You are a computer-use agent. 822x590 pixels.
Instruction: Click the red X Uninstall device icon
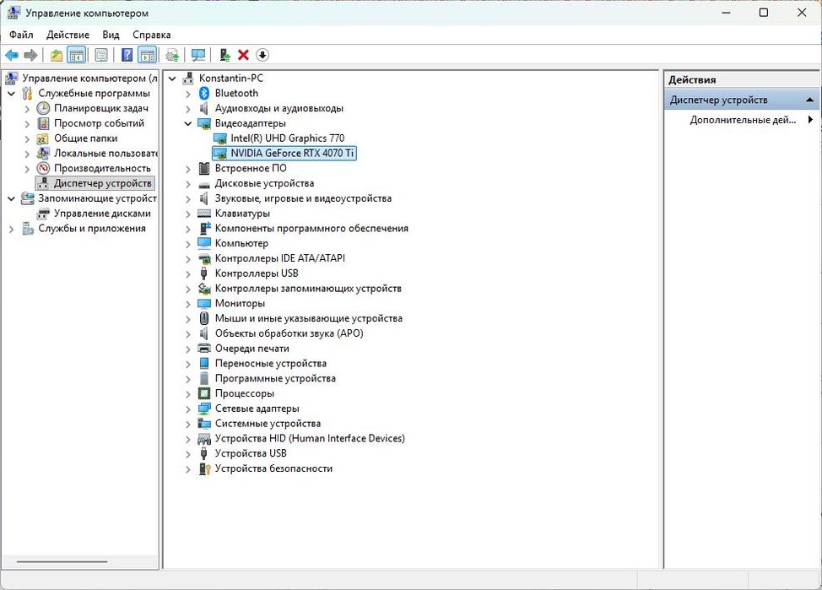click(x=243, y=55)
